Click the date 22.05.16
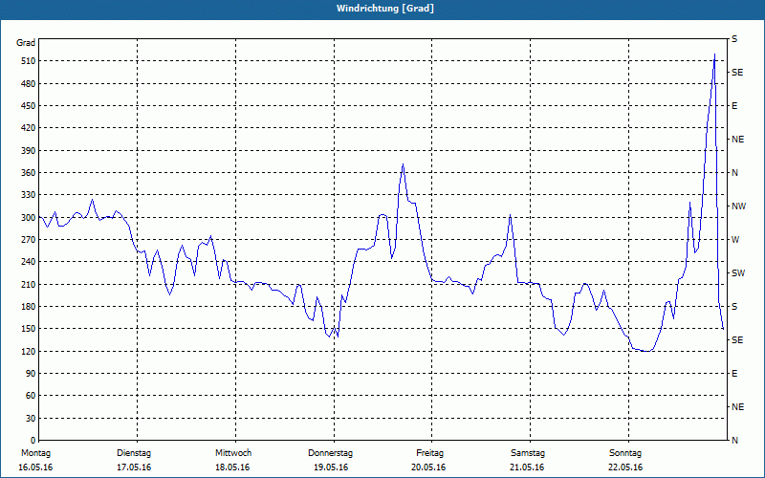Image resolution: width=765 pixels, height=478 pixels. tap(625, 467)
